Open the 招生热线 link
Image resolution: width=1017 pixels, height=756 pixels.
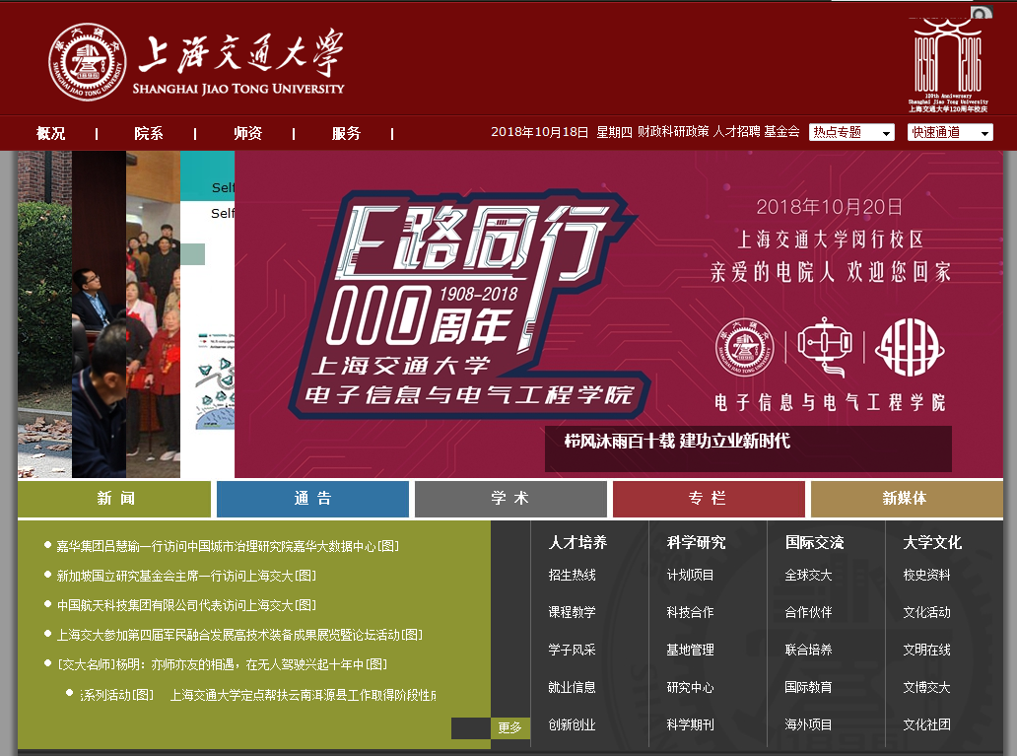click(572, 575)
